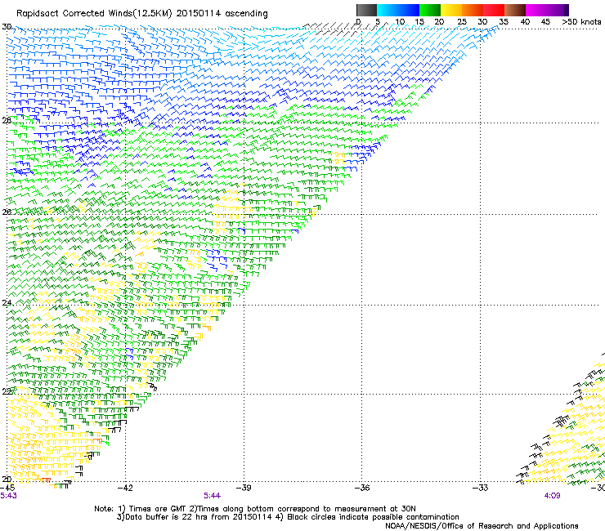Click the longitude '-39' axis label

click(x=244, y=488)
